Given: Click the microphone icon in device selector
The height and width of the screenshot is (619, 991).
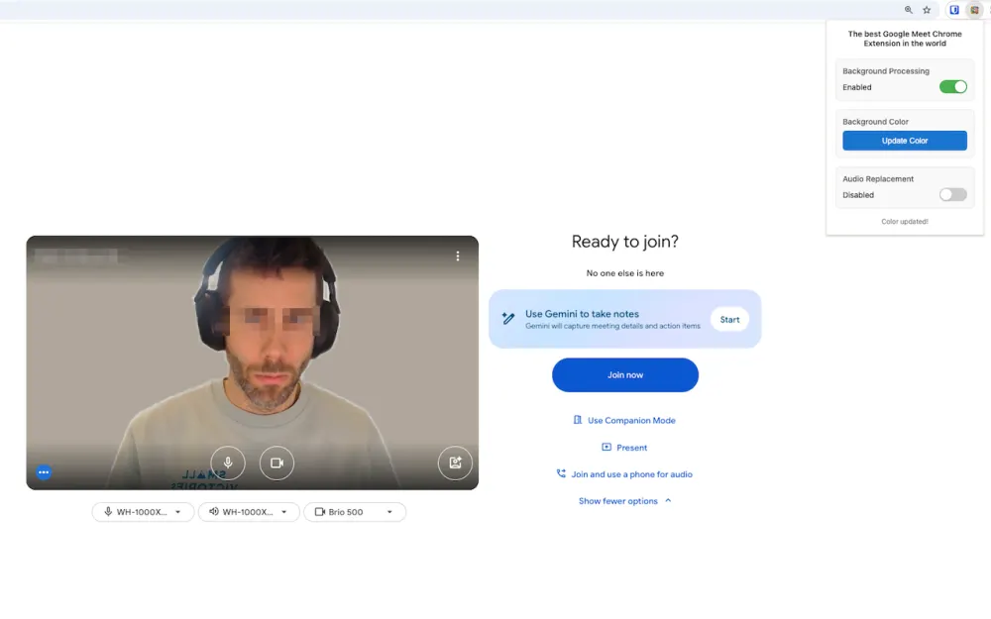Looking at the screenshot, I should coord(108,512).
